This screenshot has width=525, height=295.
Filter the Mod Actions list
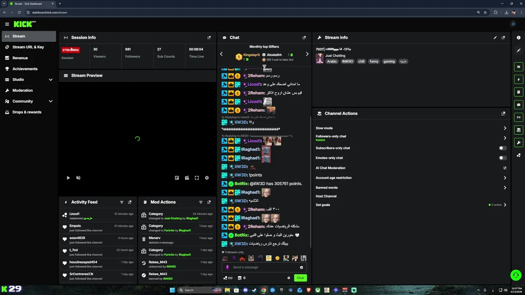click(x=201, y=202)
